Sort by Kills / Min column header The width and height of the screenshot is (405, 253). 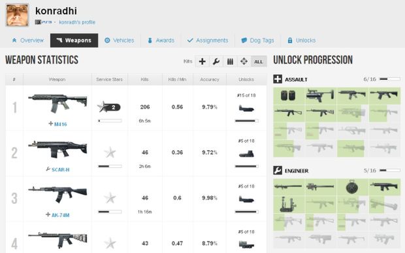177,79
